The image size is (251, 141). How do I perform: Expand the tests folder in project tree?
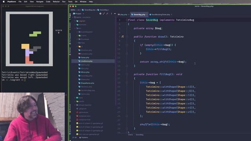tap(75, 98)
